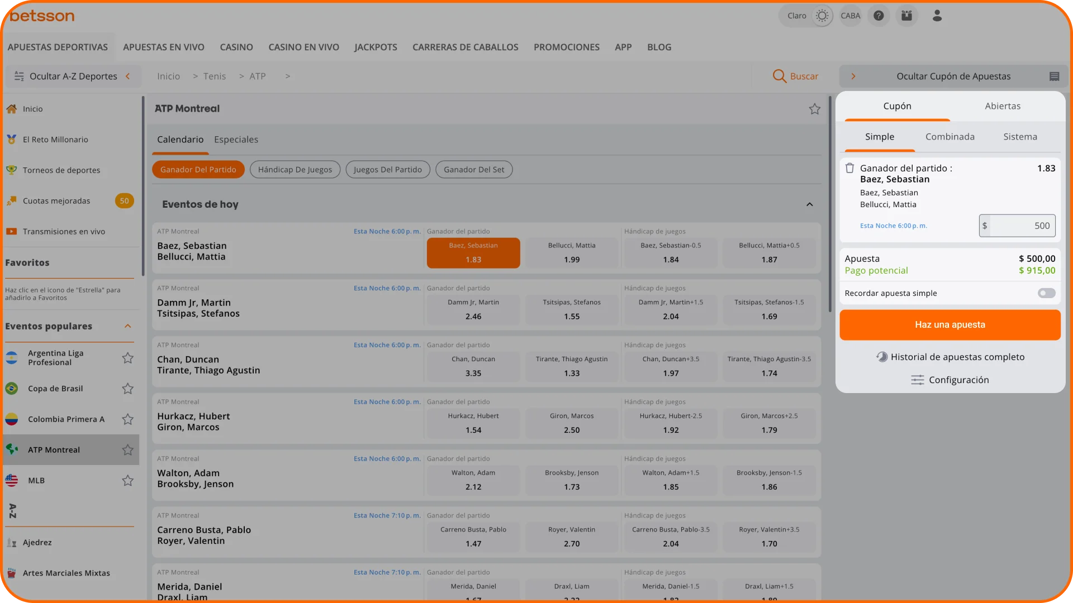Click the Buscar search icon
1073x603 pixels.
(779, 76)
